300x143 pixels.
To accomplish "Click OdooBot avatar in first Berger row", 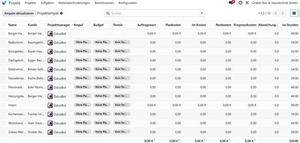I will 50,33.
